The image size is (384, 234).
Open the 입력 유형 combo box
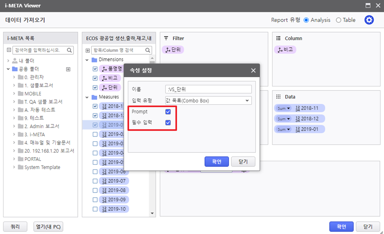click(208, 100)
